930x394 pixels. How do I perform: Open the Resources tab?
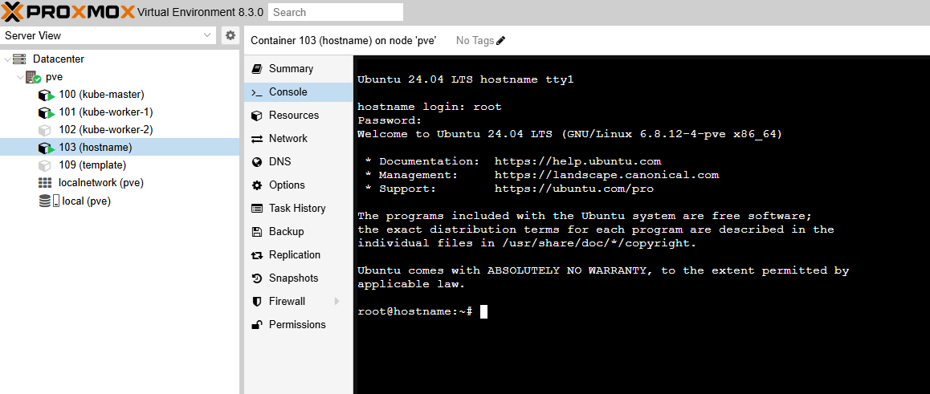[298, 115]
